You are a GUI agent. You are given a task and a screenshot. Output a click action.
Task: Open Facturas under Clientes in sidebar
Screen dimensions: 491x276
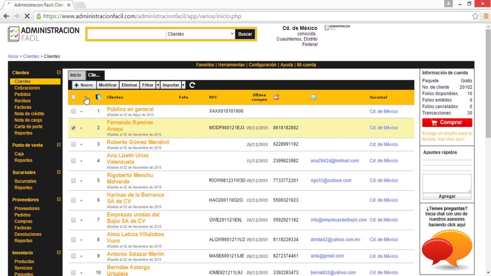[x=23, y=107]
